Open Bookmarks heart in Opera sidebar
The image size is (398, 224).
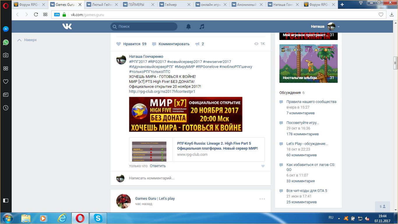(6, 82)
